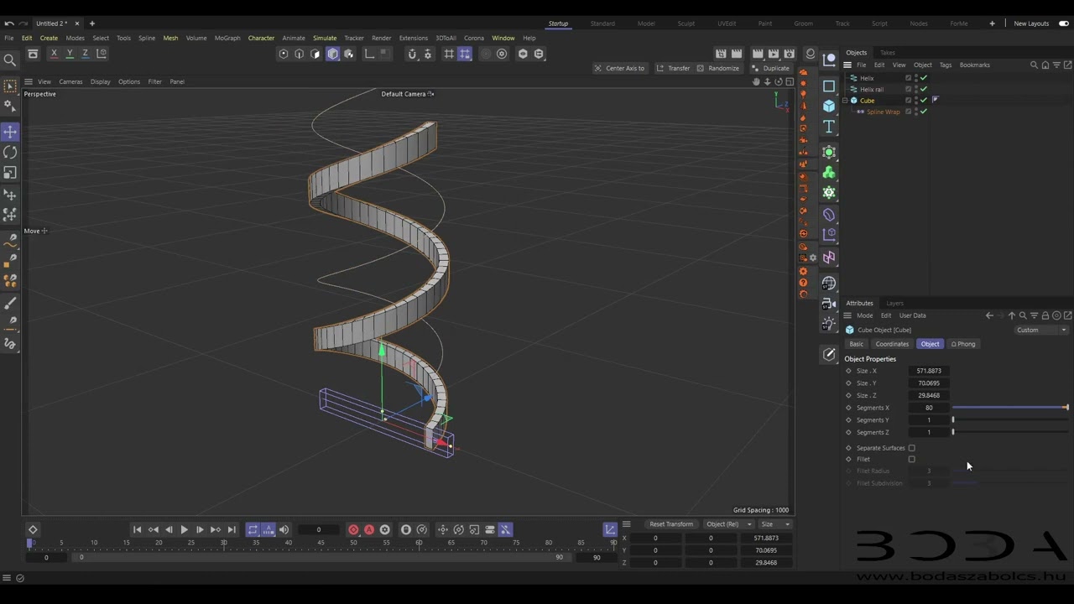Click the Randomize button
This screenshot has height=604, width=1074.
click(x=718, y=68)
